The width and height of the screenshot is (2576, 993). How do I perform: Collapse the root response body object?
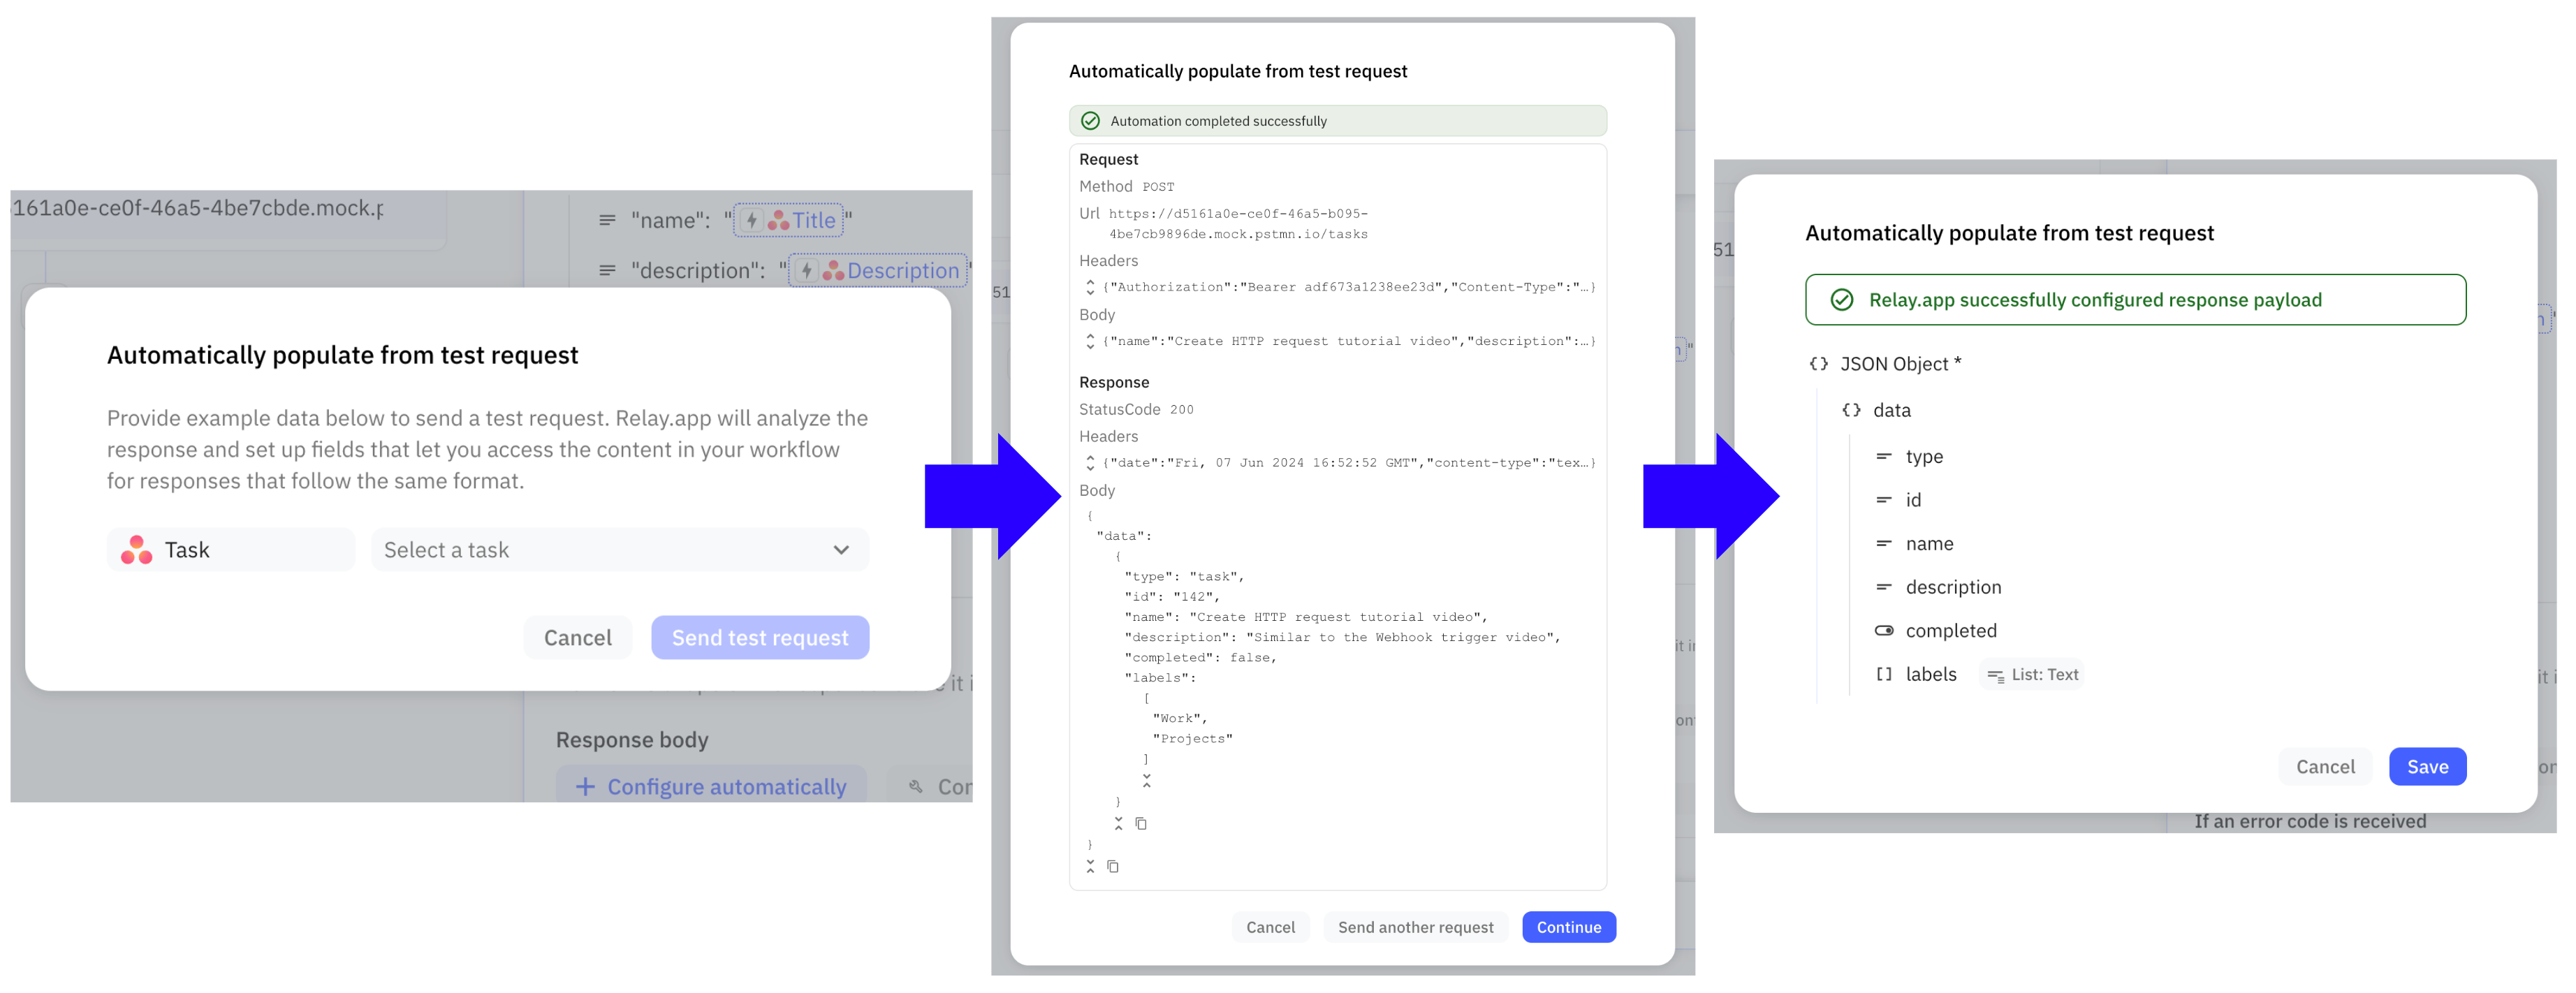click(1090, 866)
